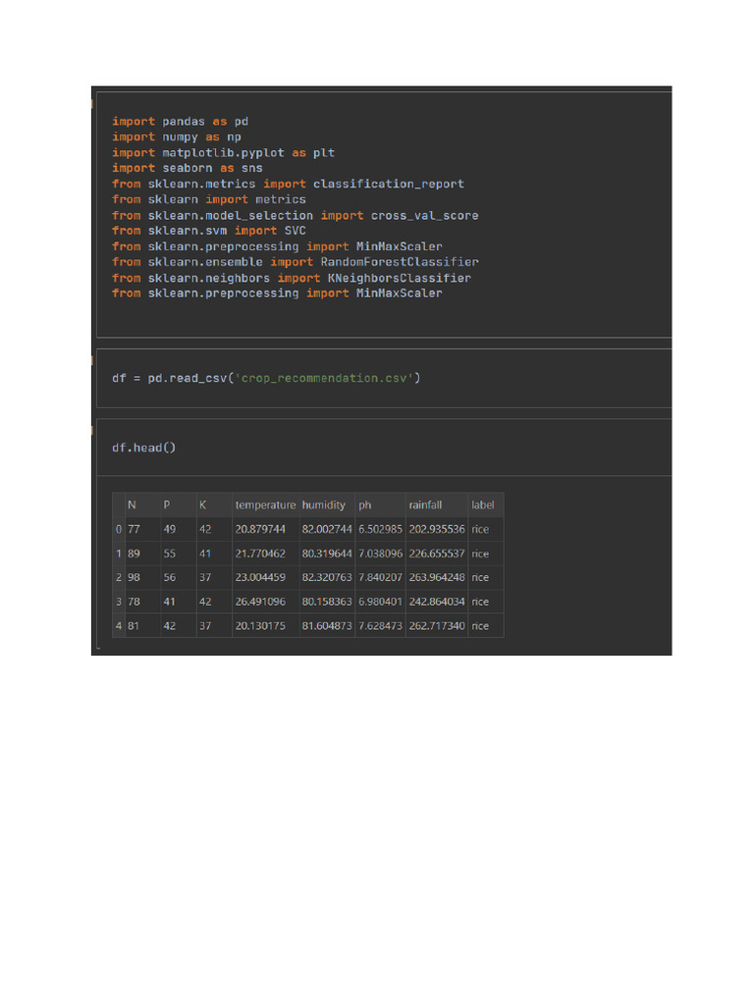This screenshot has height=1005, width=754.
Task: Click the rainfall column header
Action: pos(425,504)
